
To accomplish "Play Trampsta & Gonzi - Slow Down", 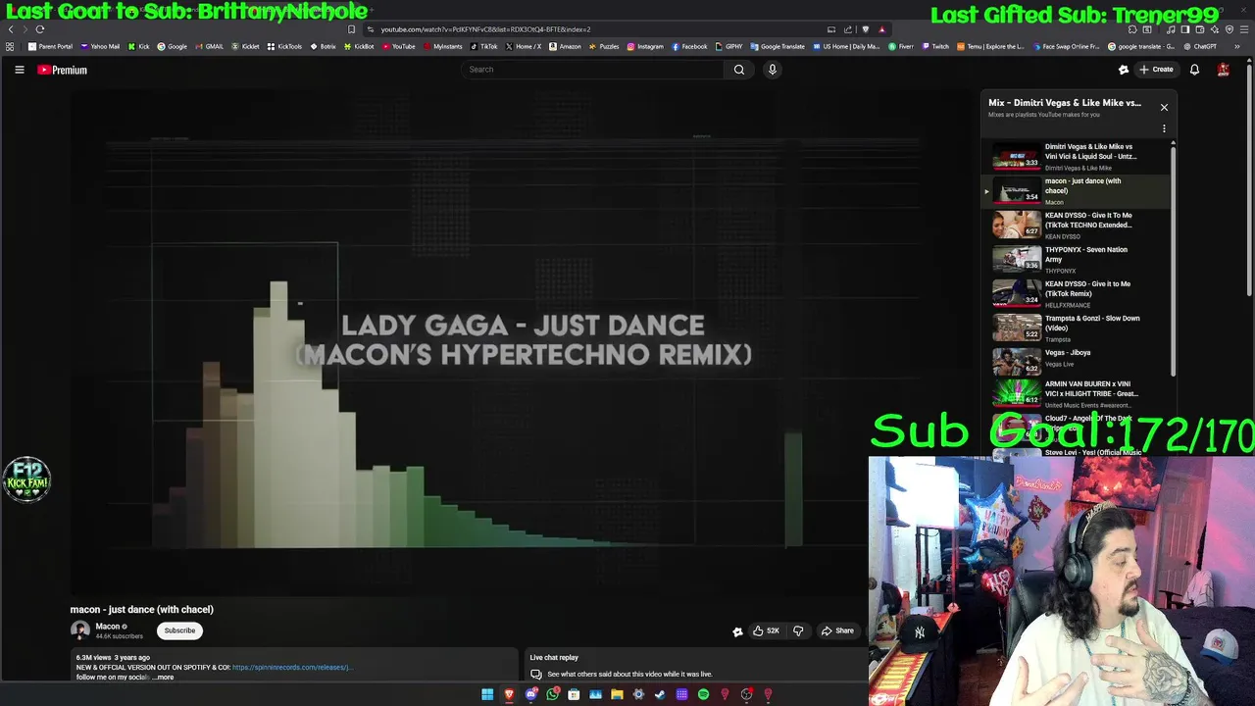I will pos(1078,328).
